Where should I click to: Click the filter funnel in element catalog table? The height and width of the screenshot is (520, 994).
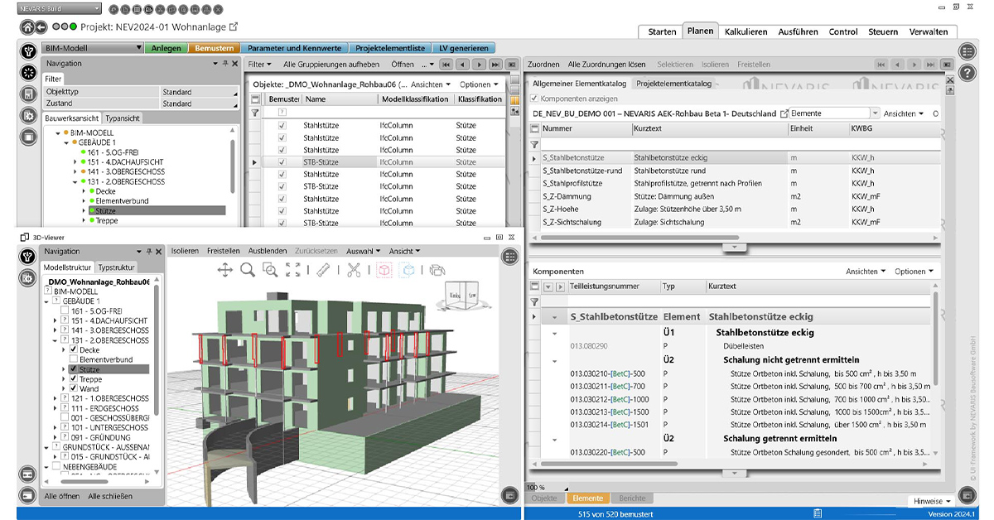535,144
